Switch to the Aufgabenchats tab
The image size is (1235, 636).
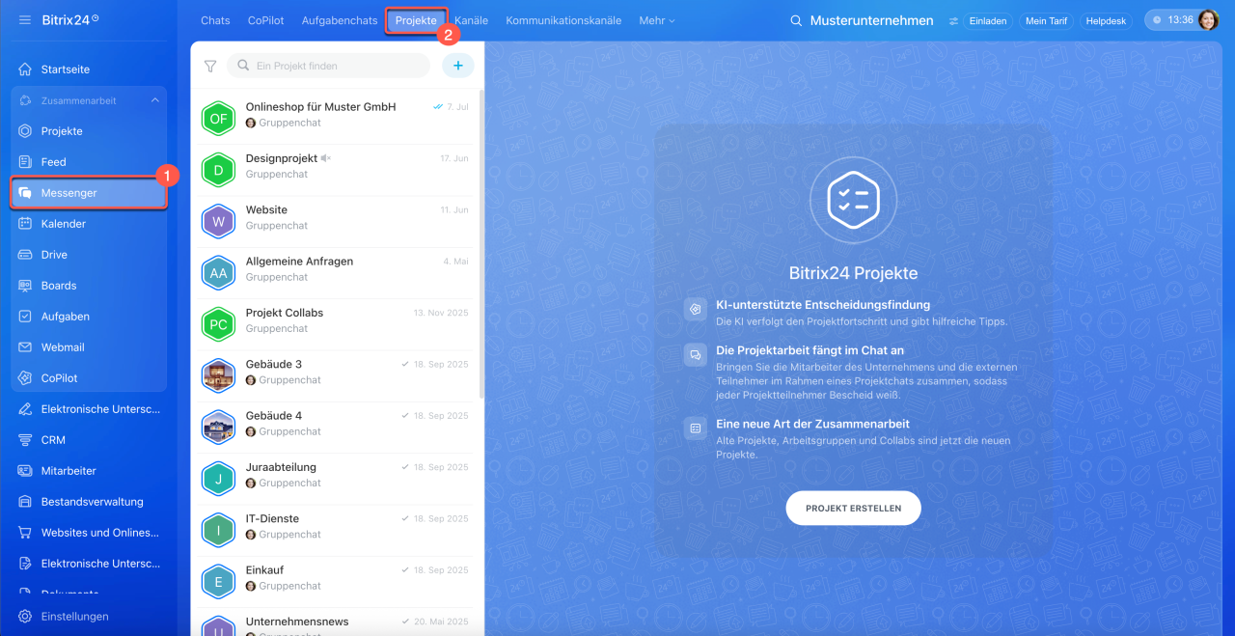340,20
